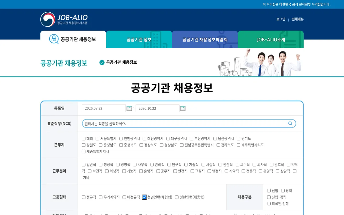The height and width of the screenshot is (215, 344).
Task: Select the 전문직 checkbox
Action: pyautogui.click(x=243, y=171)
